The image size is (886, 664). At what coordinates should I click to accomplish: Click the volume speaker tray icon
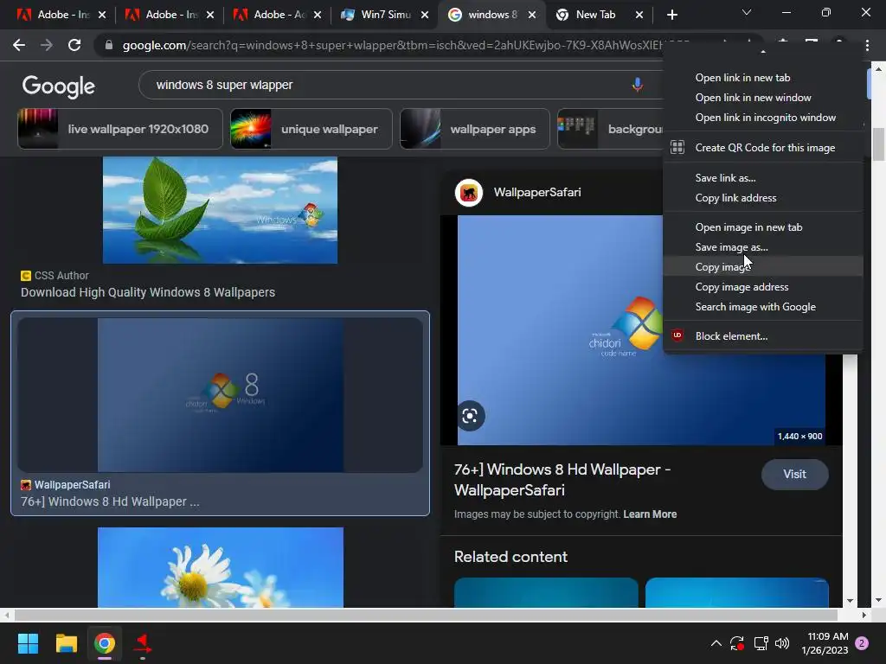coord(782,643)
